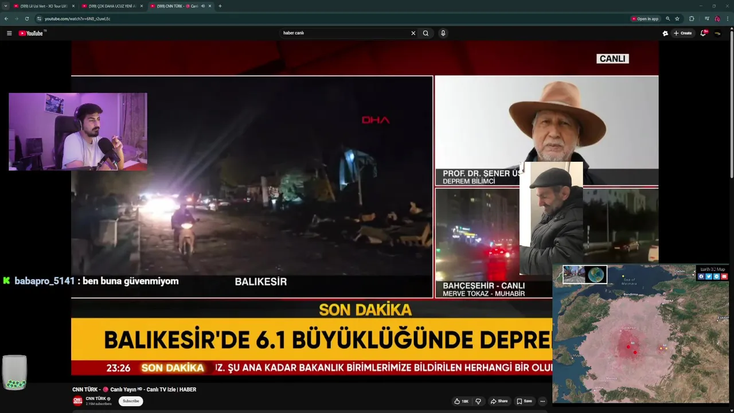734x413 pixels.
Task: Mute the CNN TÜRK tab audio icon
Action: click(x=202, y=6)
